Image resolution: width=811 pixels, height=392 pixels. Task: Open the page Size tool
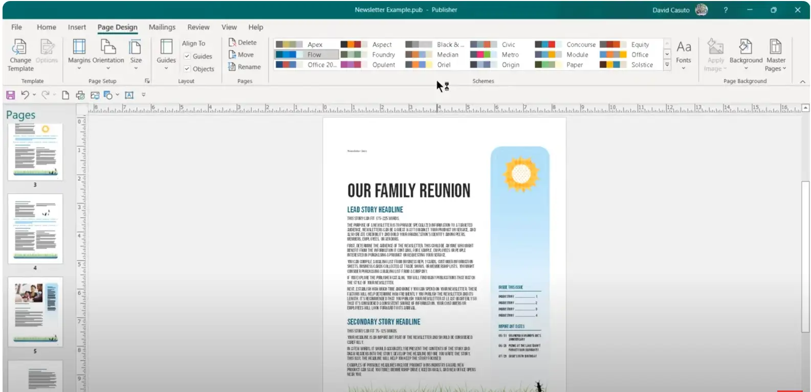click(136, 48)
